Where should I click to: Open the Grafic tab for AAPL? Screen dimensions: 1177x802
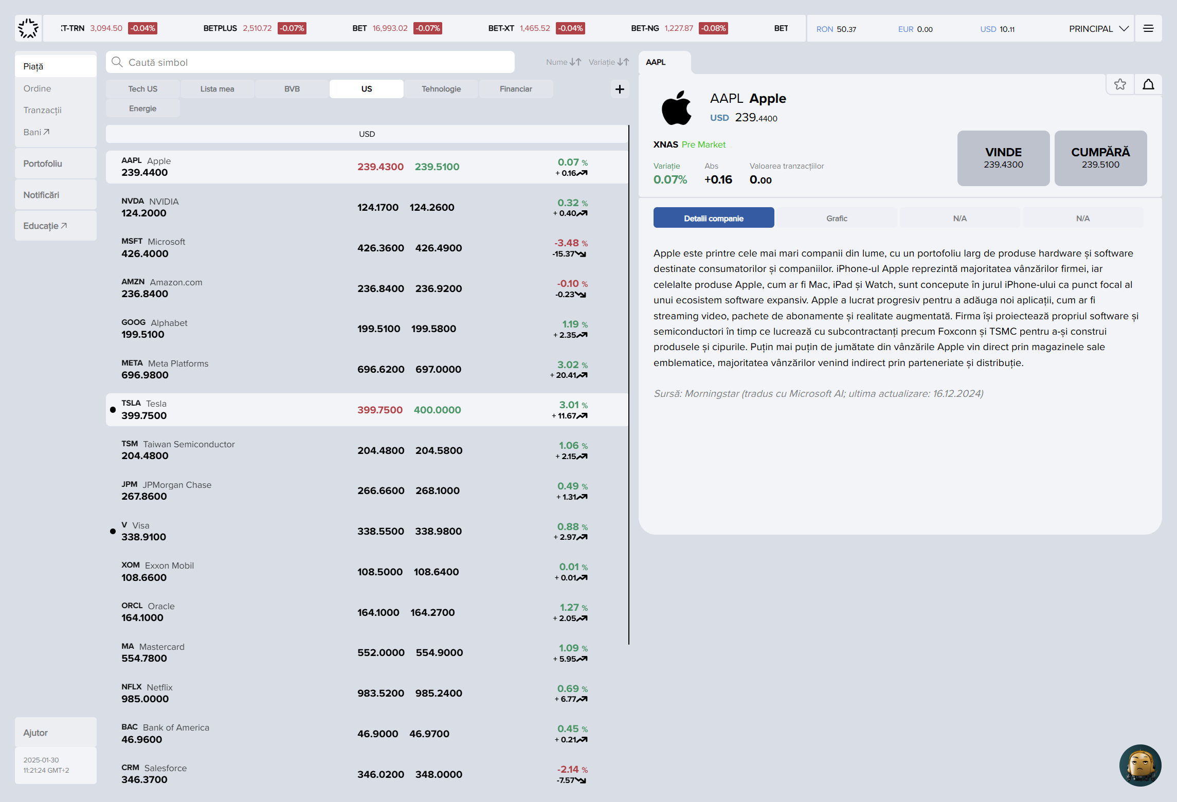(x=837, y=218)
